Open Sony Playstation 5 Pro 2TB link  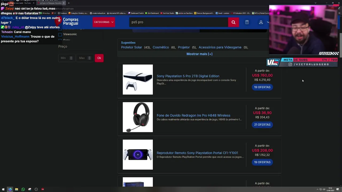(x=188, y=76)
